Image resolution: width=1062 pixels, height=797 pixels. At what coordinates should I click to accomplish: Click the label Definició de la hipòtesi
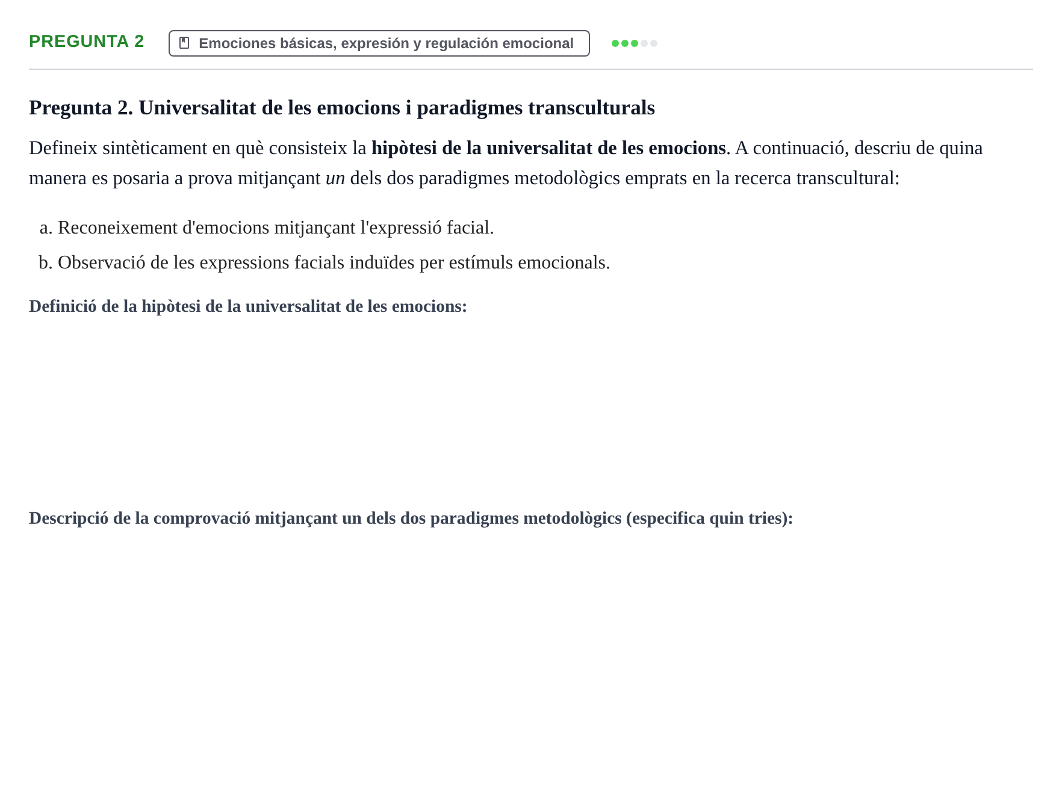click(x=248, y=306)
